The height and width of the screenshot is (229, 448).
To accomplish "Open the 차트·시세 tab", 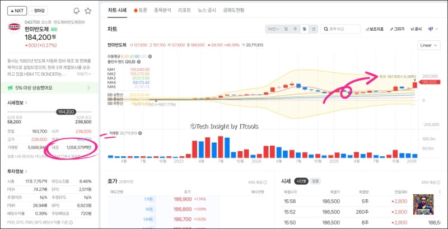I will [x=117, y=10].
